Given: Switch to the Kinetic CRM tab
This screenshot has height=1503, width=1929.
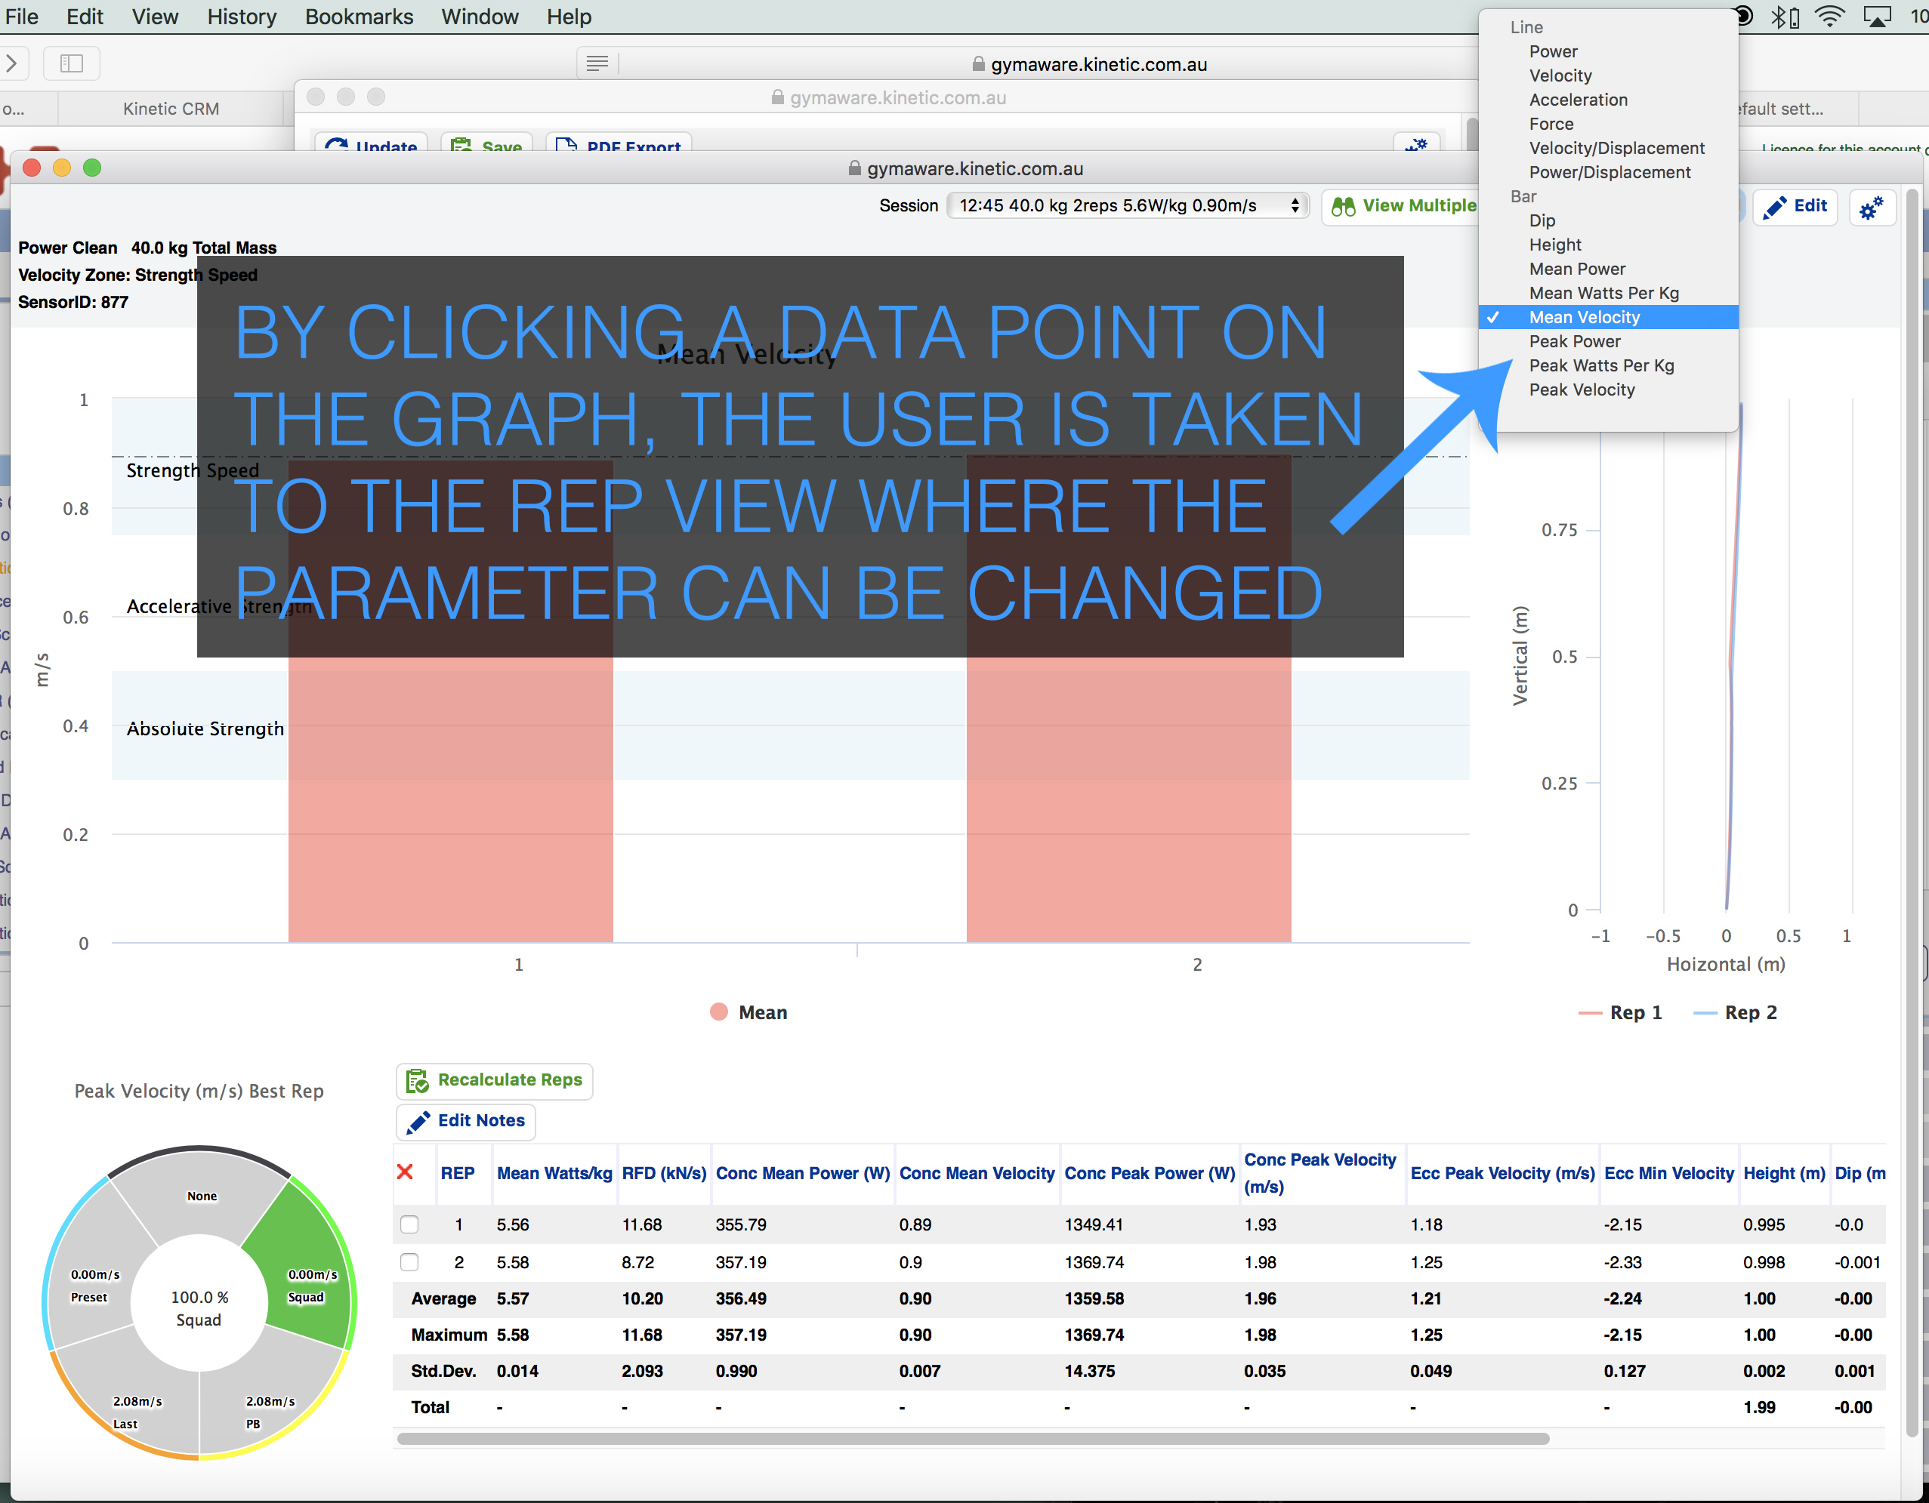Looking at the screenshot, I should [171, 109].
